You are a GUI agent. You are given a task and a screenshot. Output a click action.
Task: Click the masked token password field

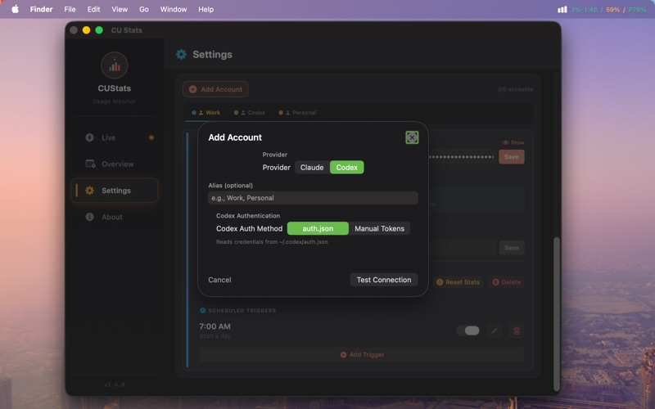(x=462, y=157)
